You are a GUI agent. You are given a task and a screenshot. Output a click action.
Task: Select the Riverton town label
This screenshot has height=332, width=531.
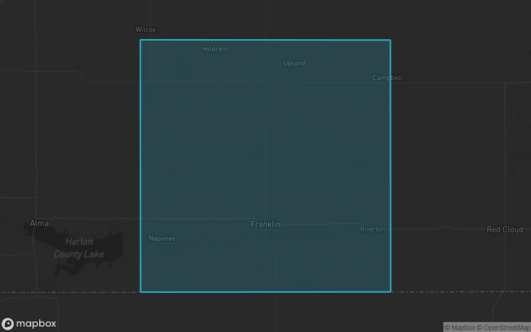point(372,229)
